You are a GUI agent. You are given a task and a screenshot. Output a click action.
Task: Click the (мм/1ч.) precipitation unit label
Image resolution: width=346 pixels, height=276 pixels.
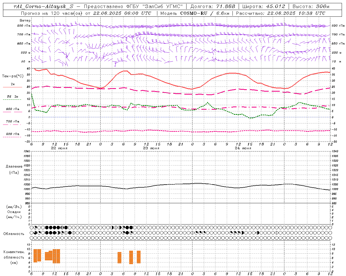tap(14, 217)
